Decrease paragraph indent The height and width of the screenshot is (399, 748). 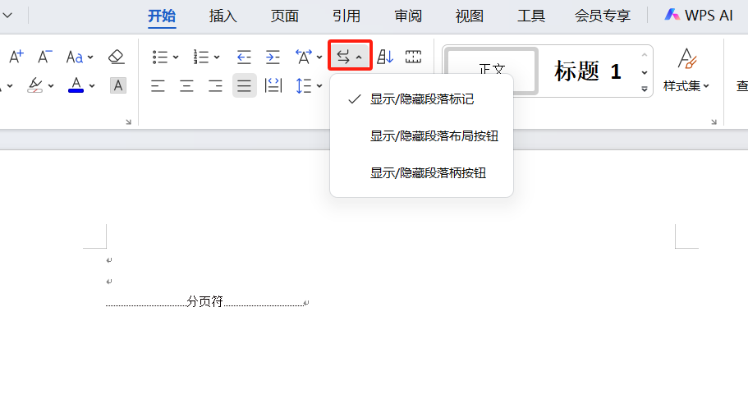244,57
